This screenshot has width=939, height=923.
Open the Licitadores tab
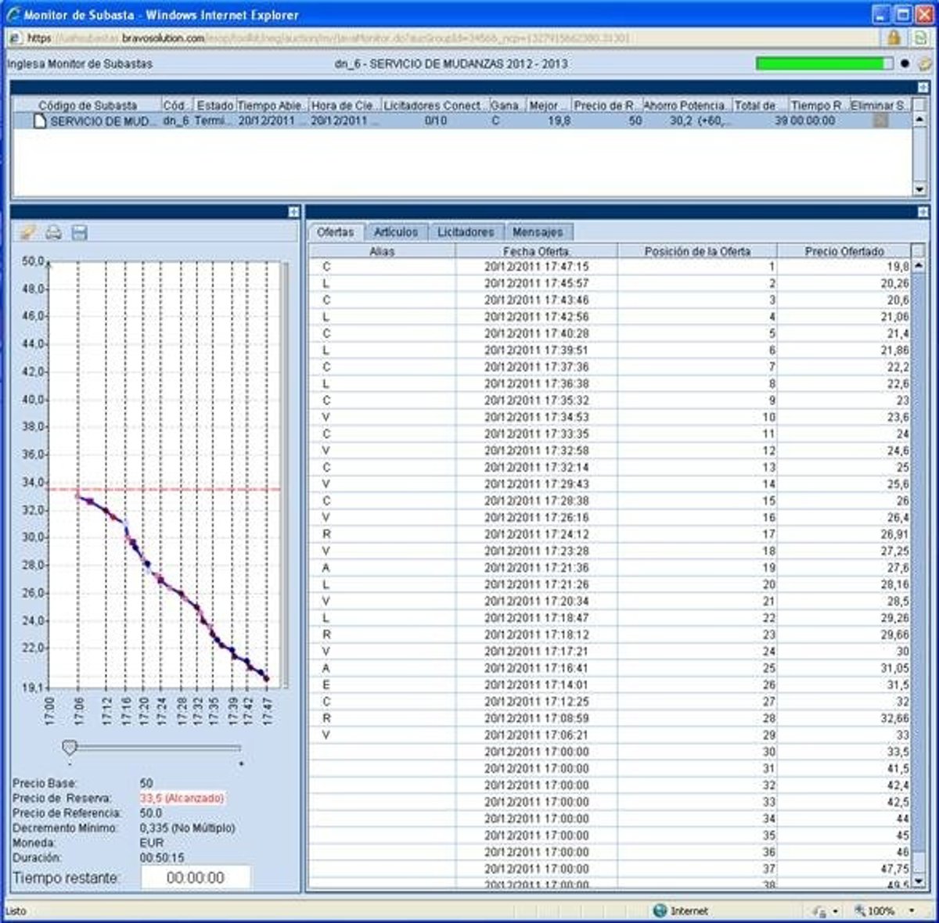(x=466, y=232)
